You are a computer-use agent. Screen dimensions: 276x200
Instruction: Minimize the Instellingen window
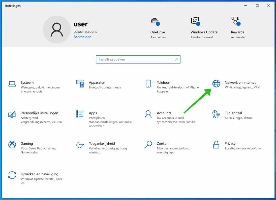[246, 6]
